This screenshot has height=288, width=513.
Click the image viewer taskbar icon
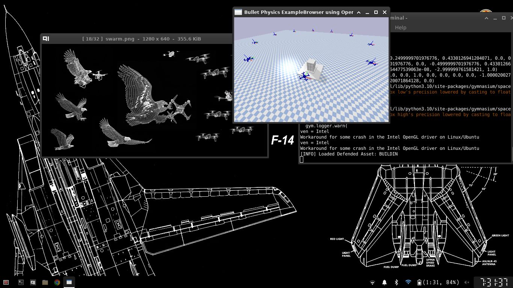click(33, 282)
